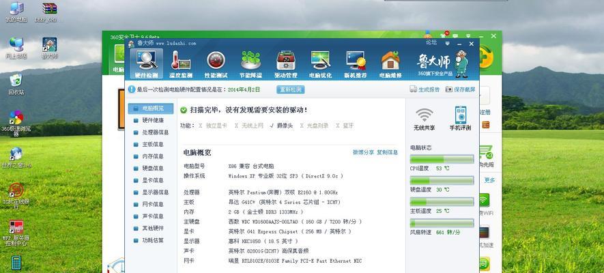Open 新机推荐 new PC recommendations
The width and height of the screenshot is (604, 273).
click(x=355, y=64)
